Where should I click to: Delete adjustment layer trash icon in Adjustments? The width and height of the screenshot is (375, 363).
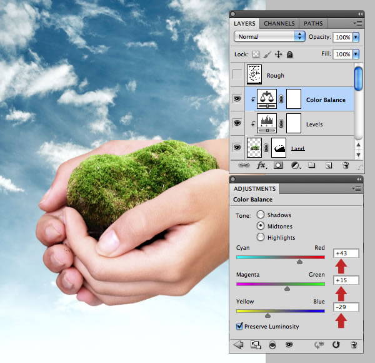click(354, 345)
